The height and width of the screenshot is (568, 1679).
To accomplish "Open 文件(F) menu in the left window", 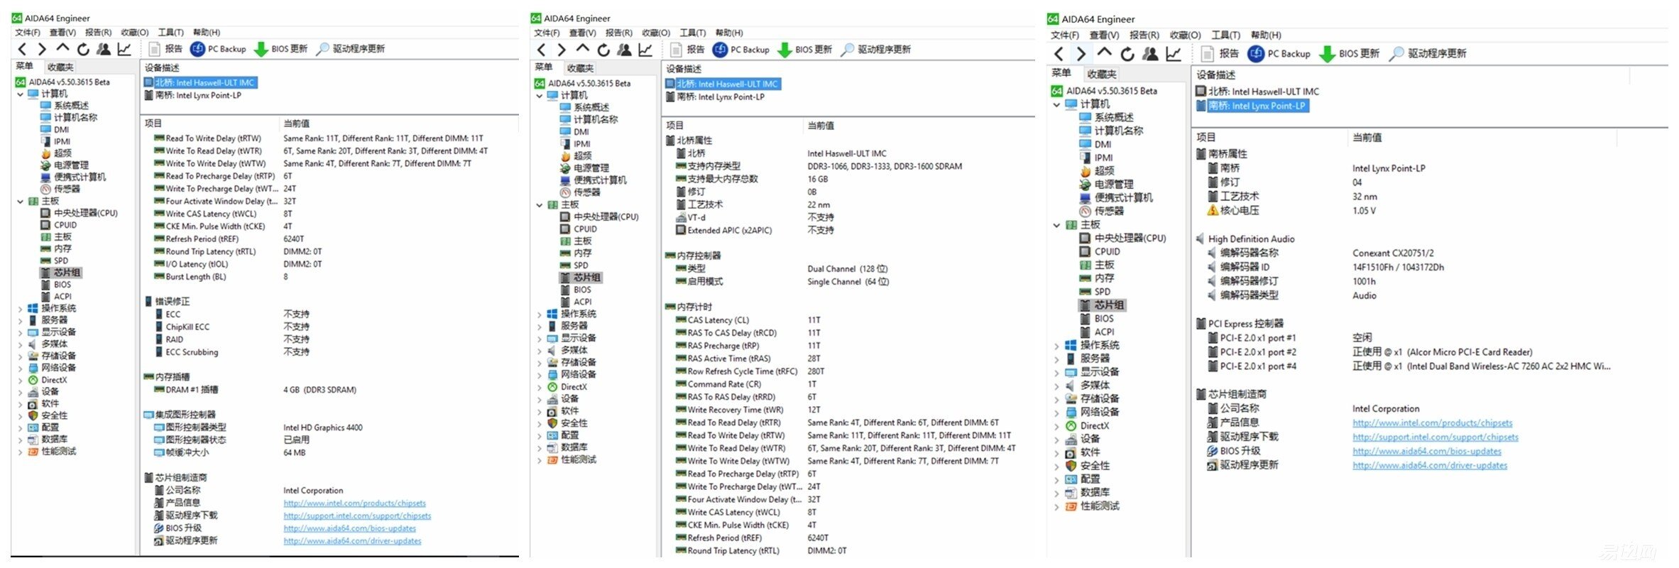I will (x=28, y=33).
